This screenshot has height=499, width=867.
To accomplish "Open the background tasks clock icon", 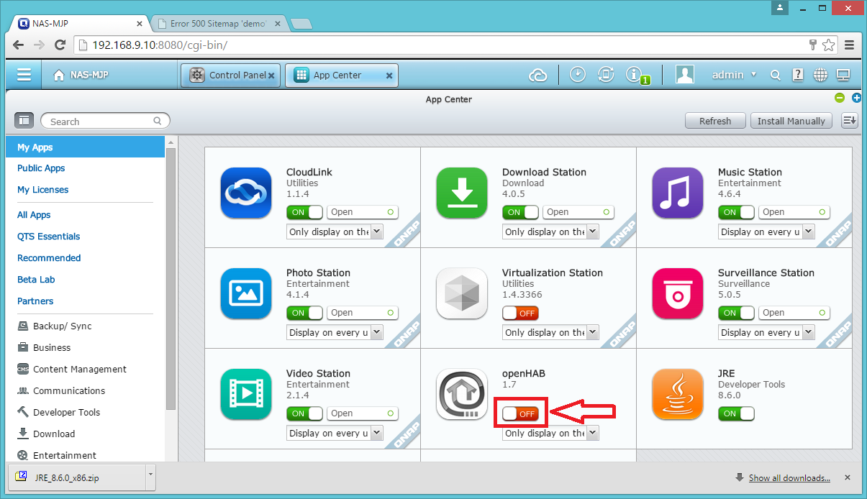I will (x=577, y=74).
